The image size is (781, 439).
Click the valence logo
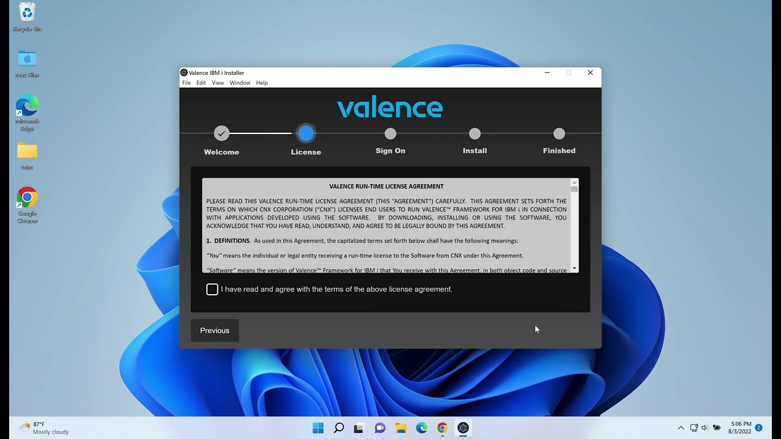[390, 107]
